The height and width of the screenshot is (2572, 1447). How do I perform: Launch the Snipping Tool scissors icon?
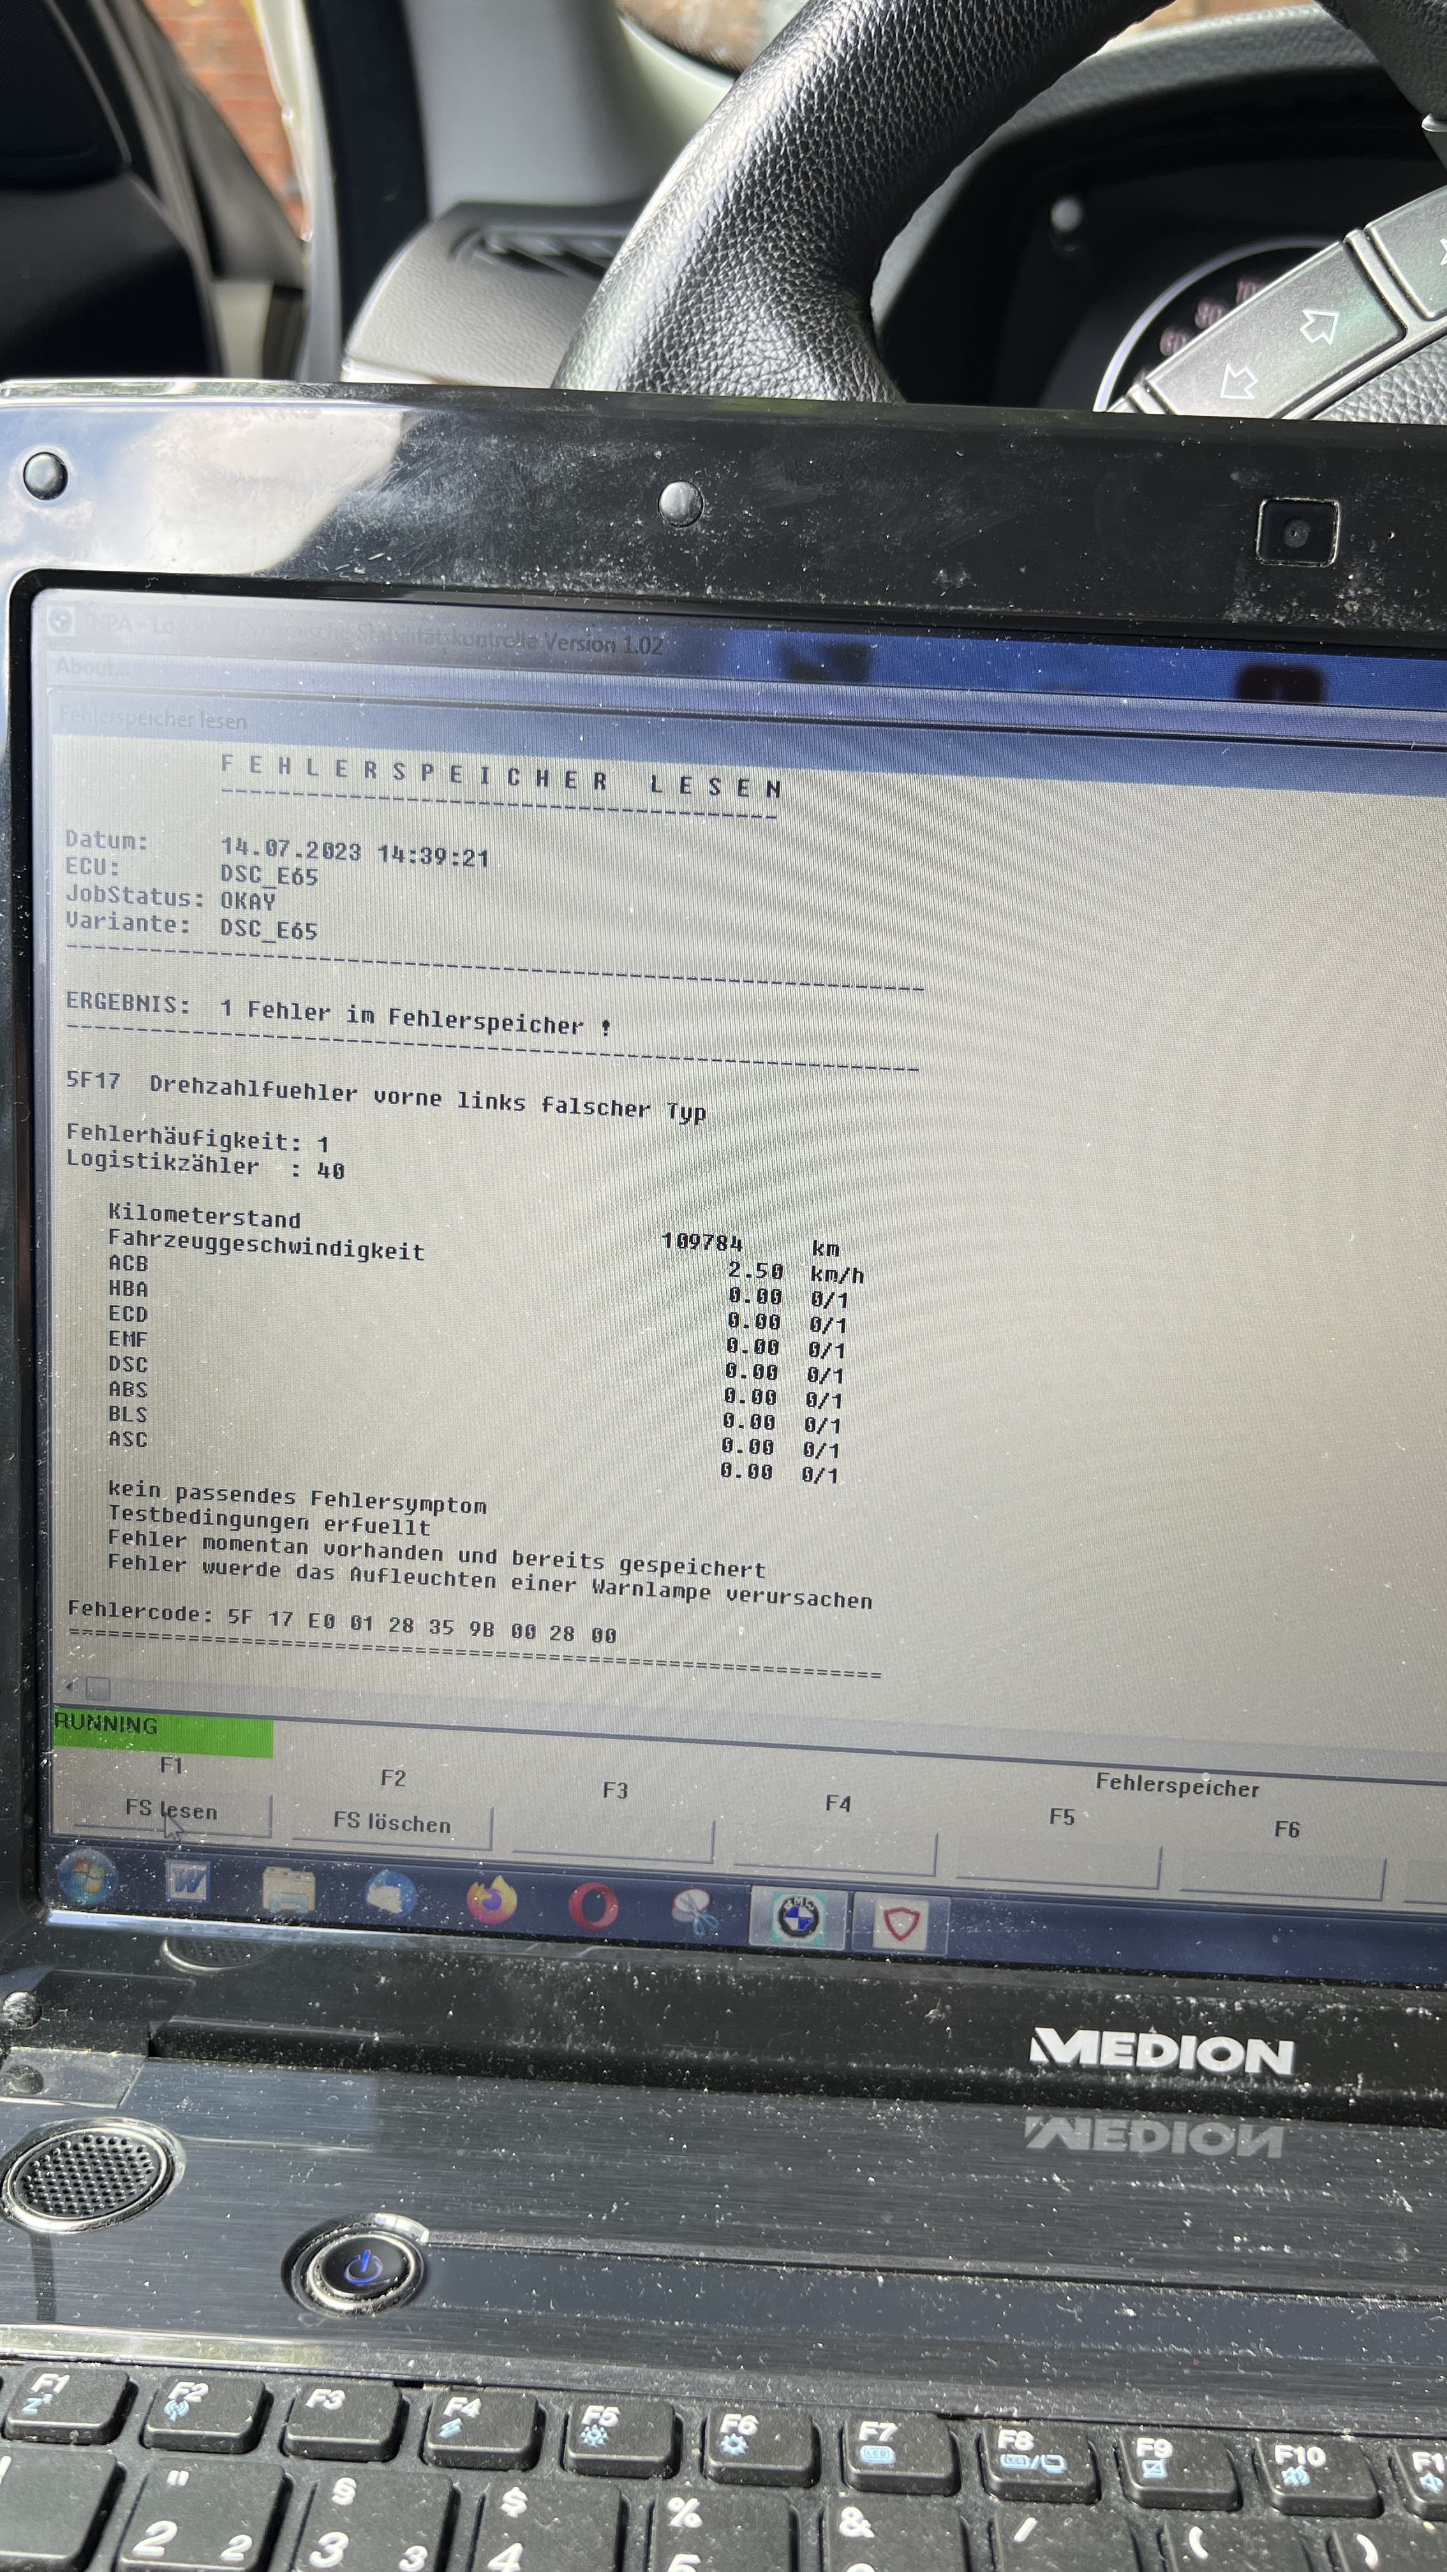[695, 1912]
